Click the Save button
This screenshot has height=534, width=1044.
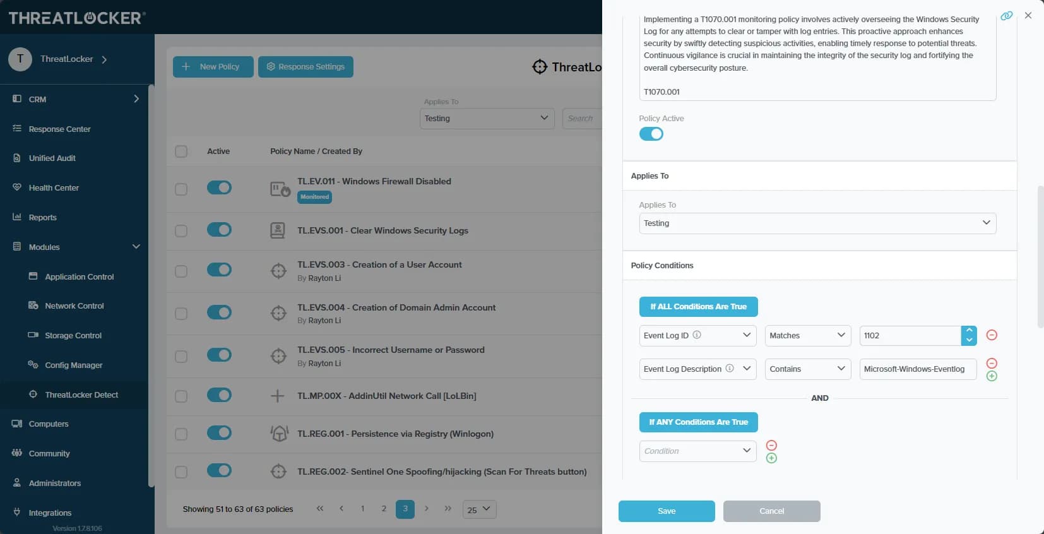pos(667,511)
